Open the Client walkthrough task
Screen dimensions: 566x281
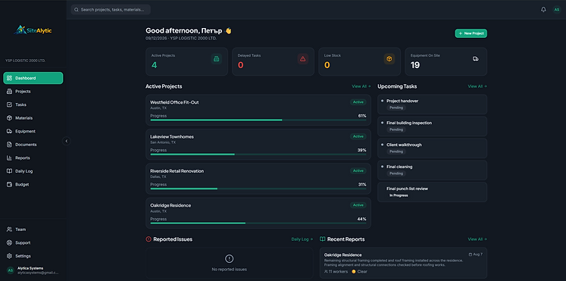432,148
